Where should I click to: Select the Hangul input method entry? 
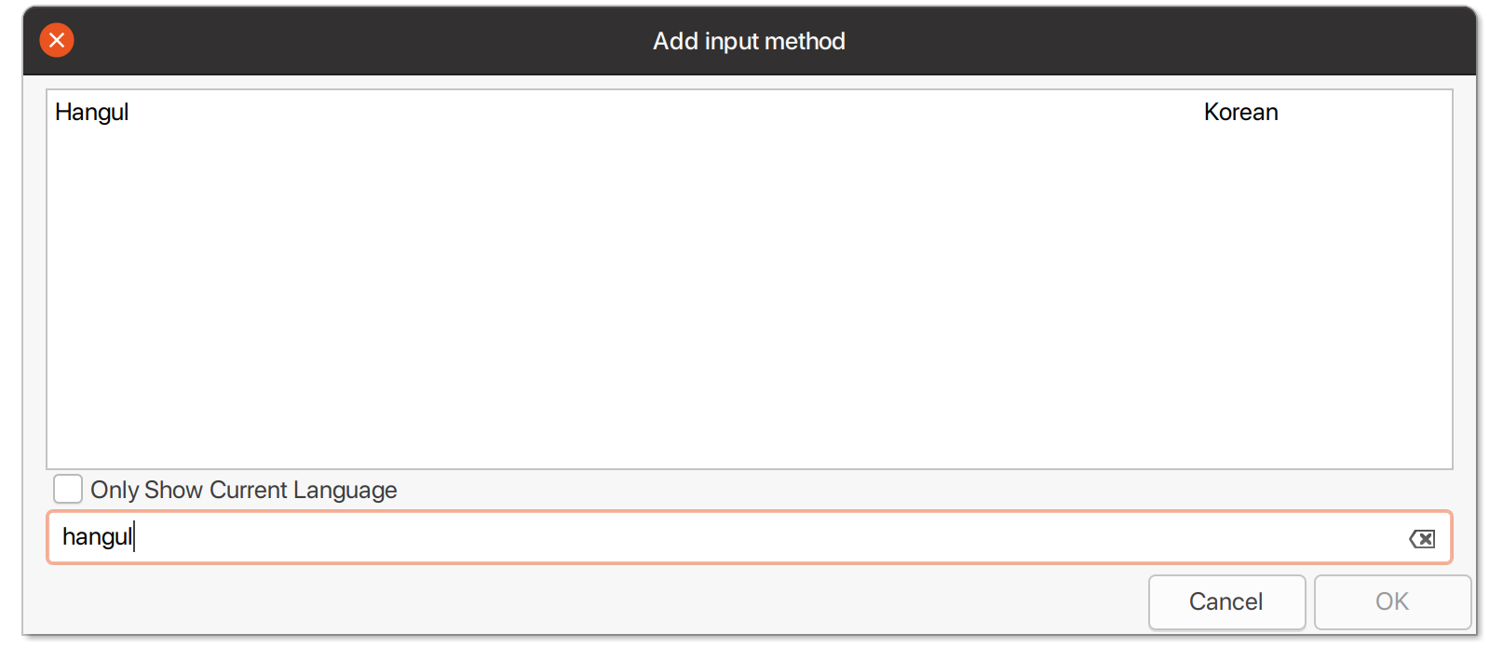coord(92,113)
